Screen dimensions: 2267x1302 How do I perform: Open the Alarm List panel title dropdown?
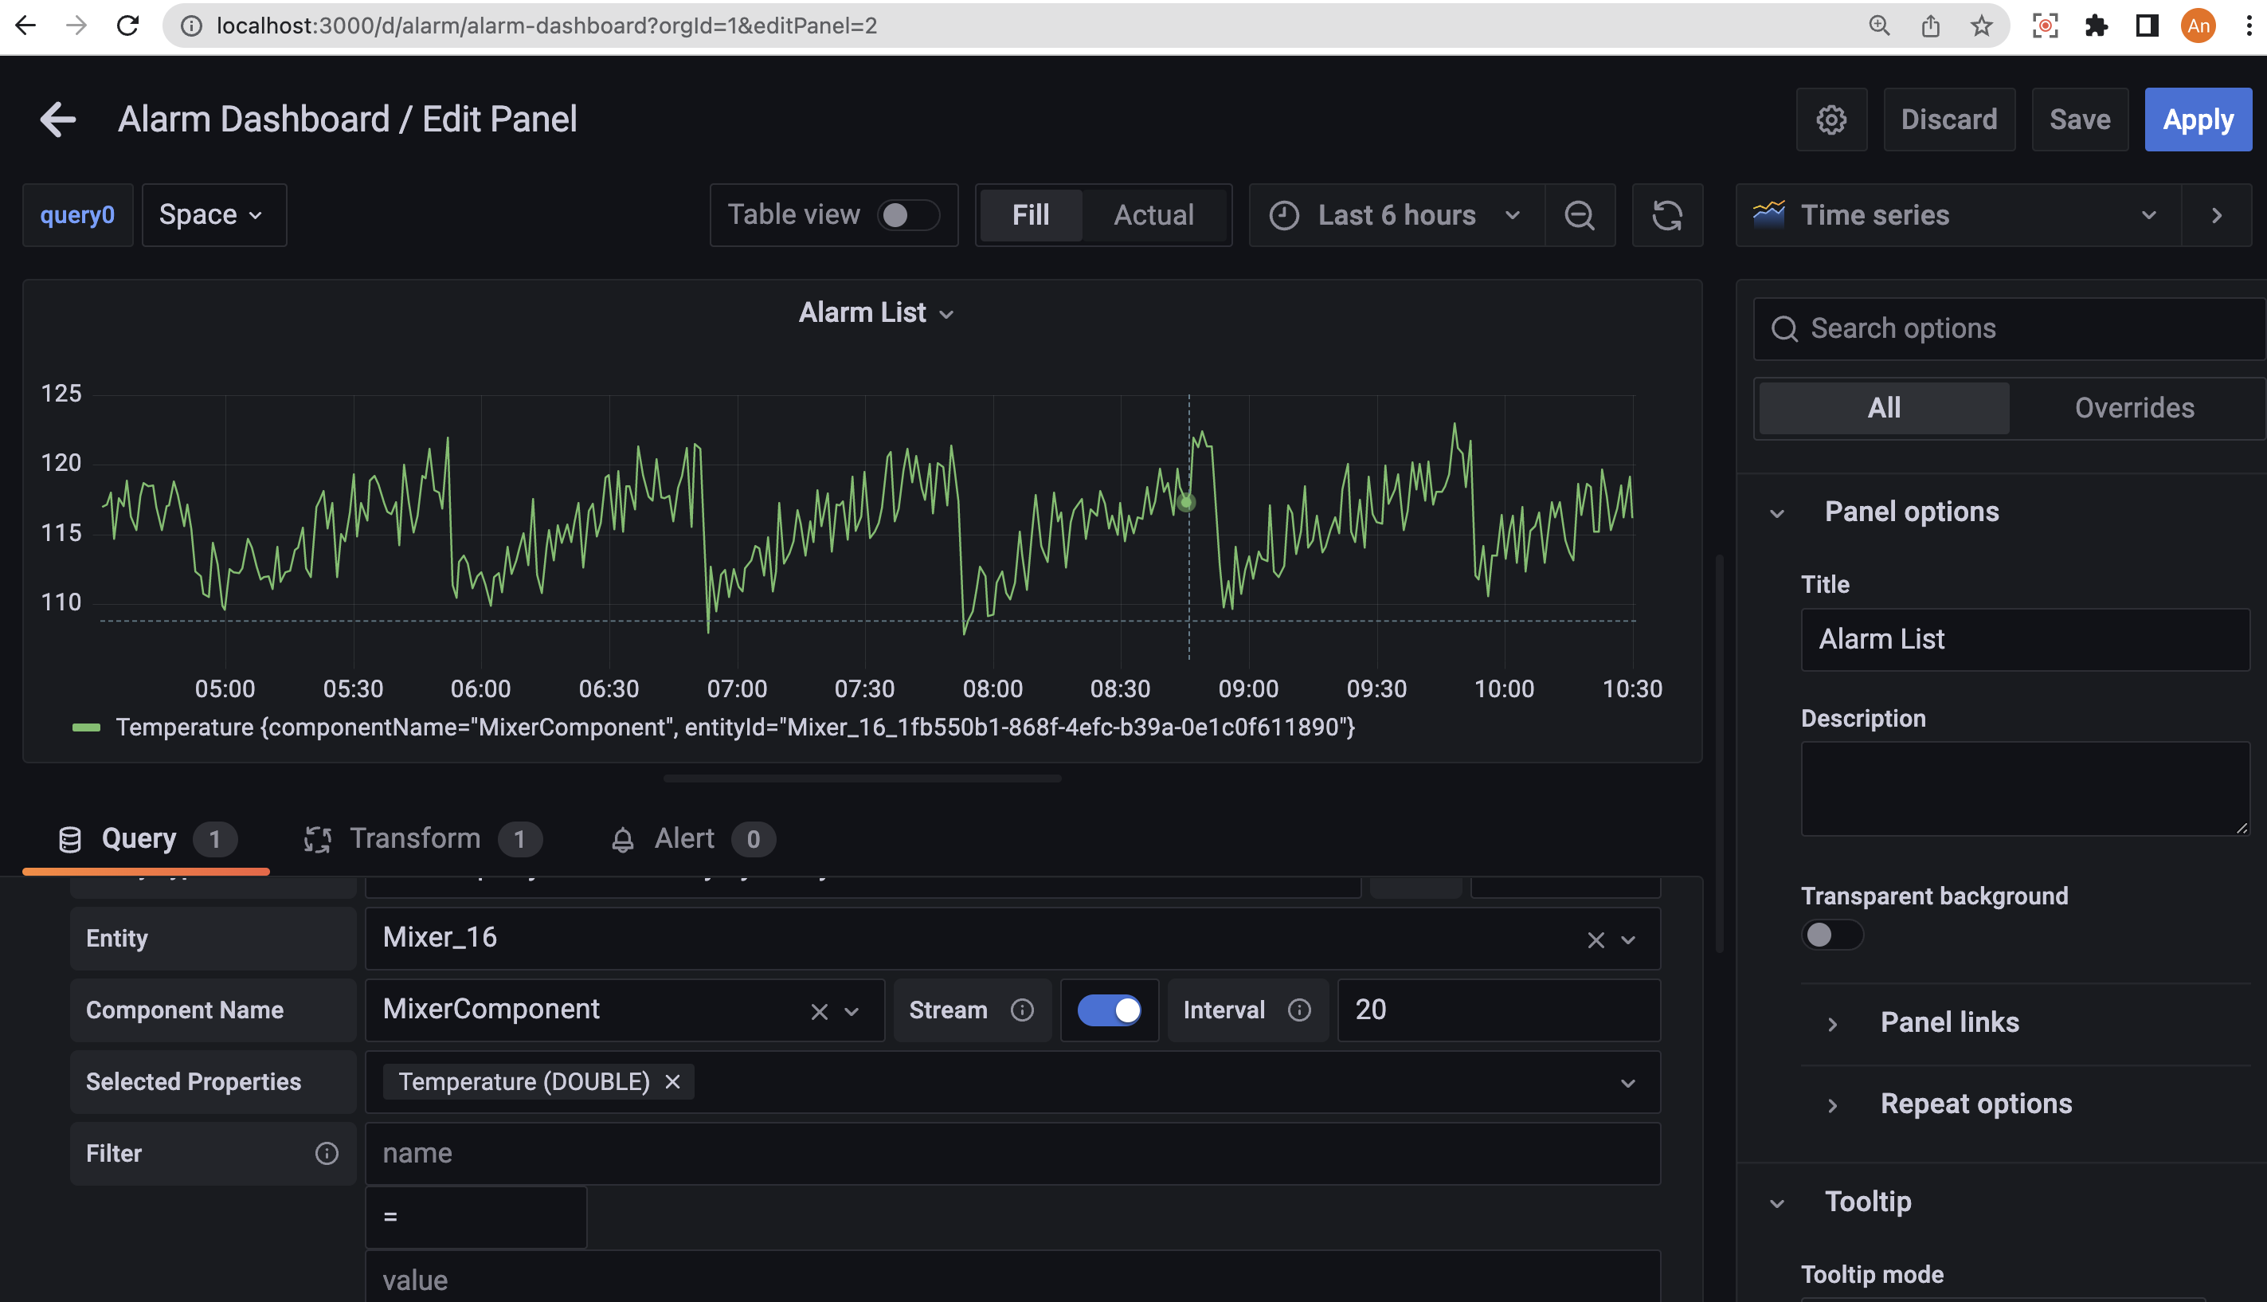(x=946, y=313)
